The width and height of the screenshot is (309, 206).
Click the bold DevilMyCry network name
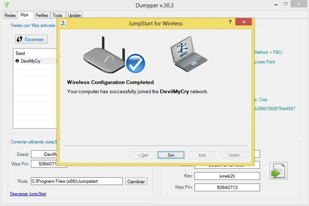click(x=175, y=92)
